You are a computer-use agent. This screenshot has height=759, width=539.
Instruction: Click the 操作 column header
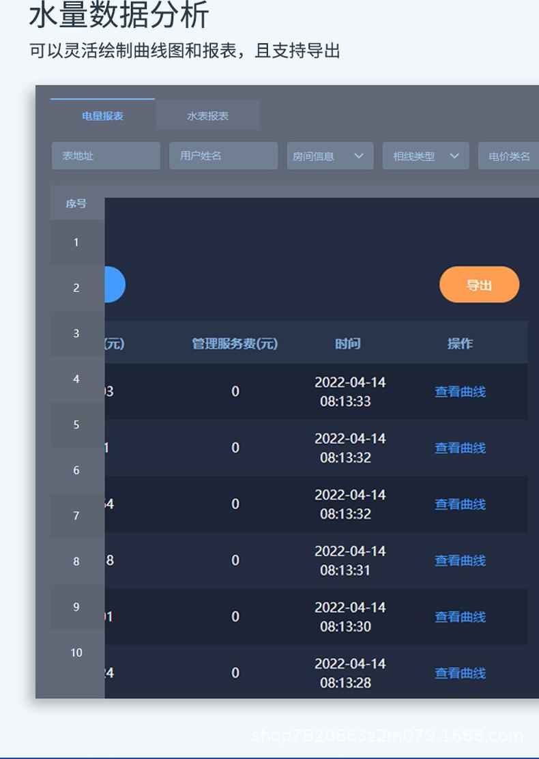460,343
